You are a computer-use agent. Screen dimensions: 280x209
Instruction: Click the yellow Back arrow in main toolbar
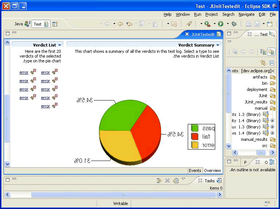pyautogui.click(x=120, y=24)
